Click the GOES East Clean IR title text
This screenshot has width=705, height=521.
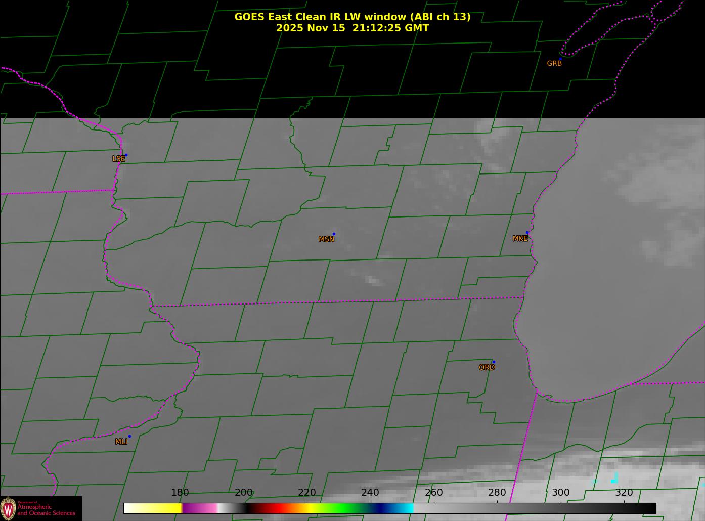pos(352,17)
